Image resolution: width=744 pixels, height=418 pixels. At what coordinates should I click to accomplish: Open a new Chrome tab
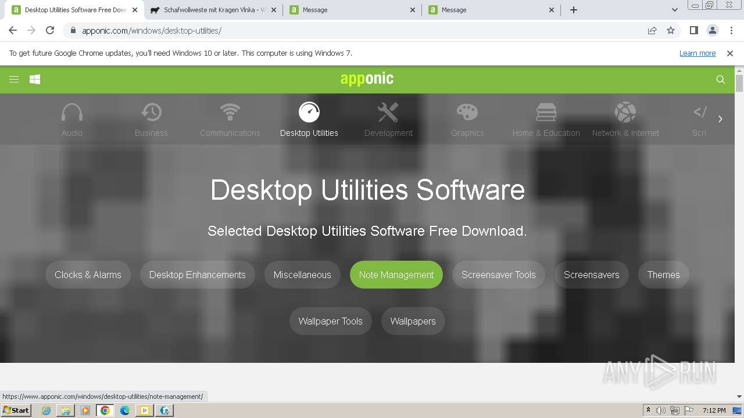574,10
